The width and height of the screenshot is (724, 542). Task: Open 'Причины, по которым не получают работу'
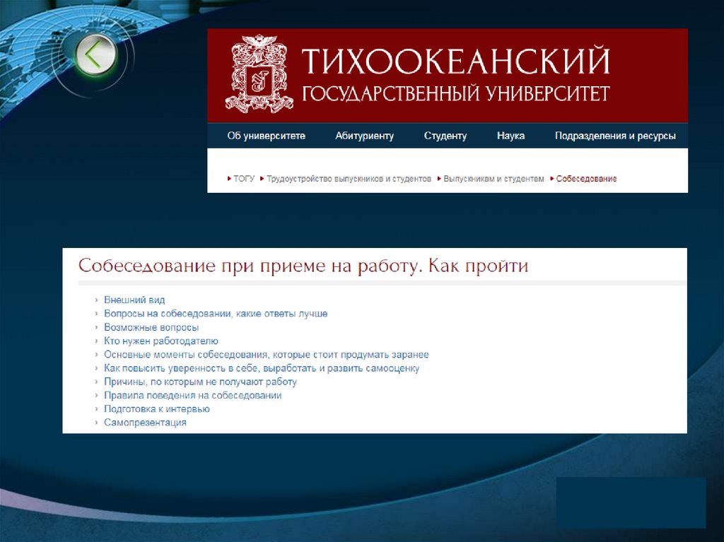pyautogui.click(x=200, y=382)
